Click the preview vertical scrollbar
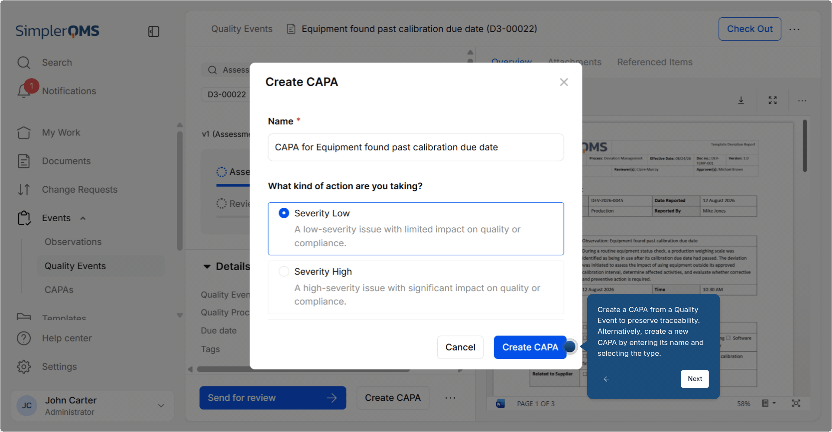The image size is (832, 432). click(805, 146)
